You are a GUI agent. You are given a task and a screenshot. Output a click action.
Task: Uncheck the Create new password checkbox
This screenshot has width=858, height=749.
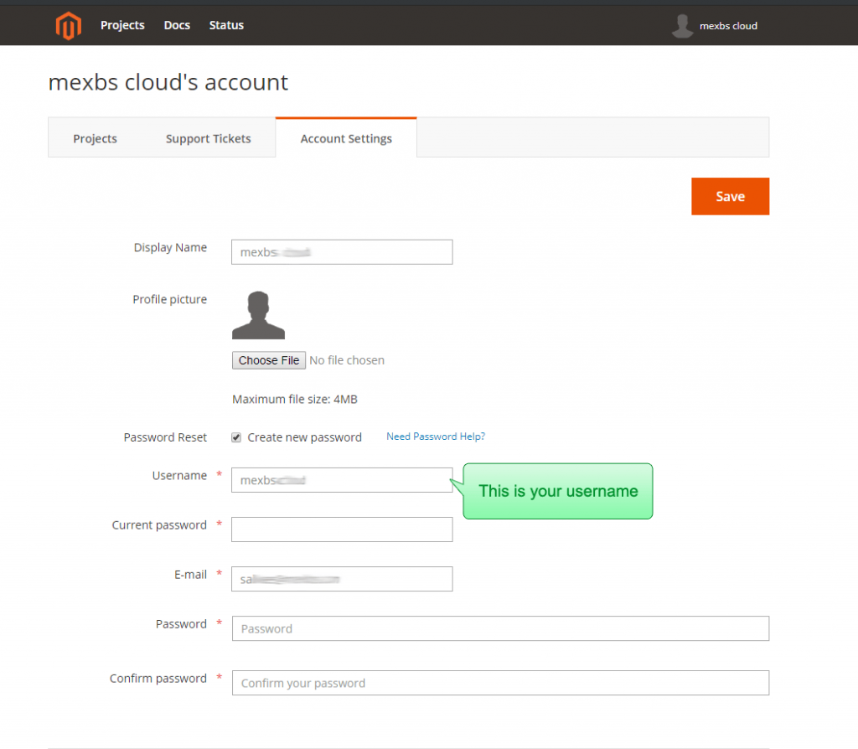click(x=236, y=437)
